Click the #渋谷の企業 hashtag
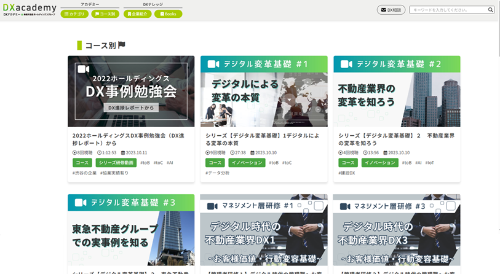This screenshot has height=274, width=500. tap(84, 173)
